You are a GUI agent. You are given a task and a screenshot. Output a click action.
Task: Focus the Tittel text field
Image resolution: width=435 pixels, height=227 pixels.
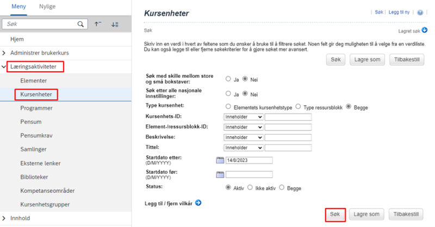[x=288, y=148]
